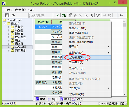
Task: Switch to the 検索 tab
Action: pos(41,99)
